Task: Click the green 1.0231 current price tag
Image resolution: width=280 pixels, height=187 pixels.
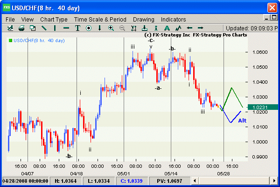Action: 263,107
